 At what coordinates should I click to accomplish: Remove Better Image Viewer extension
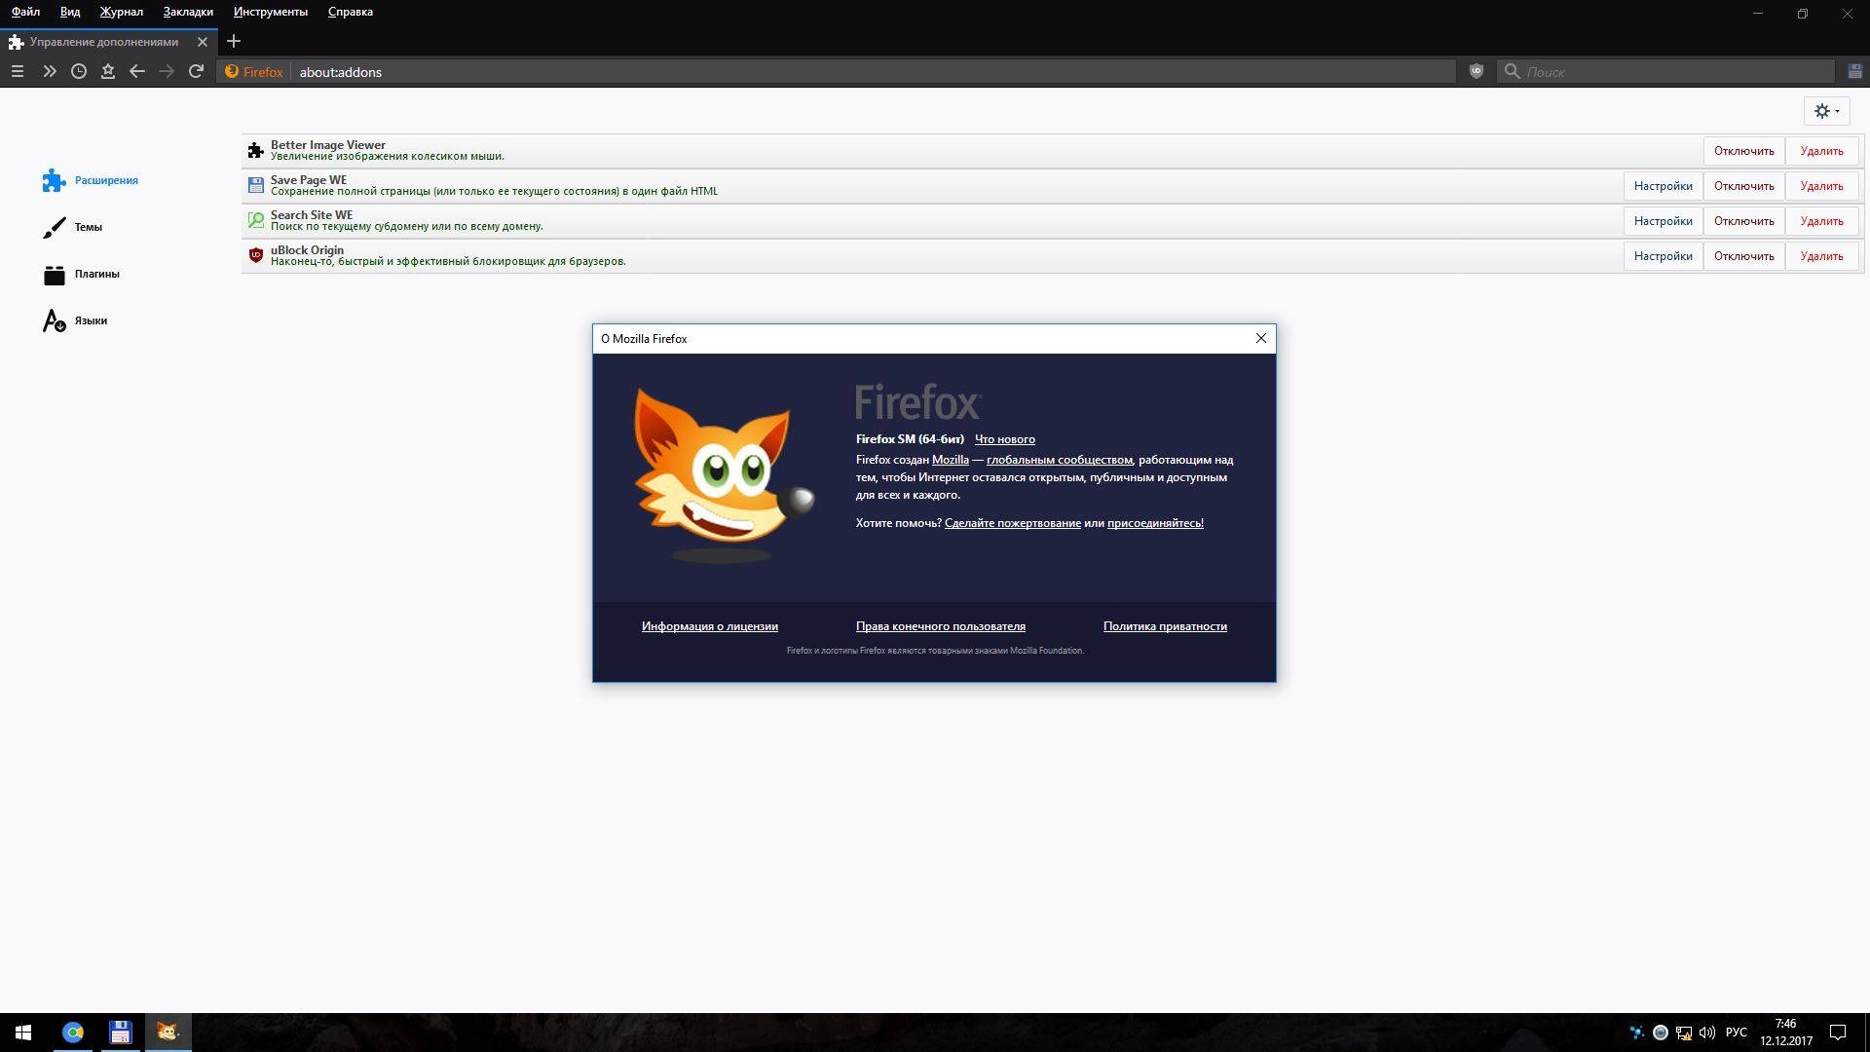1821,151
